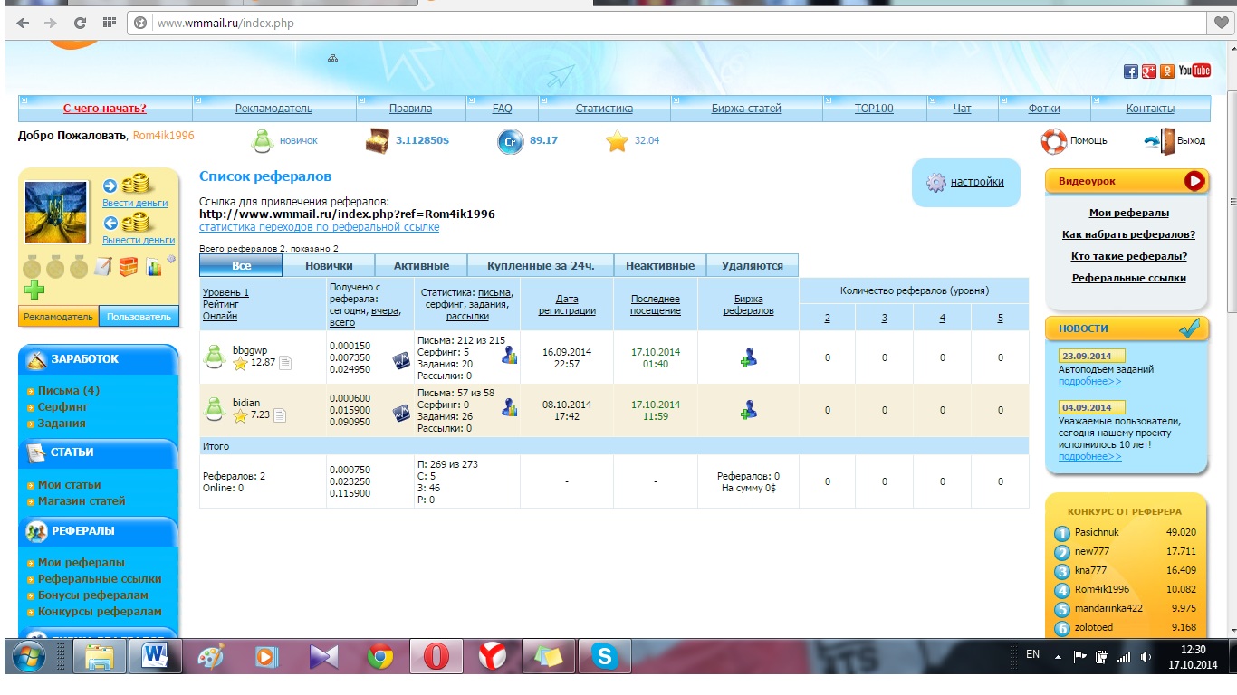Click the настройки settings link

(977, 182)
